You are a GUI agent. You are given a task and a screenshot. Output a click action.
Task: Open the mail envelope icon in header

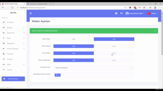(x=121, y=13)
